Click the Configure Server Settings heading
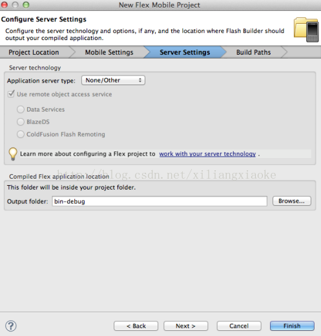 pos(44,19)
